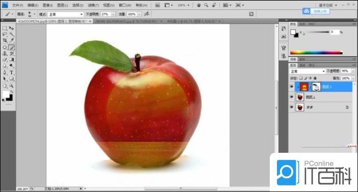Select the Magic Wand tool

point(11,35)
